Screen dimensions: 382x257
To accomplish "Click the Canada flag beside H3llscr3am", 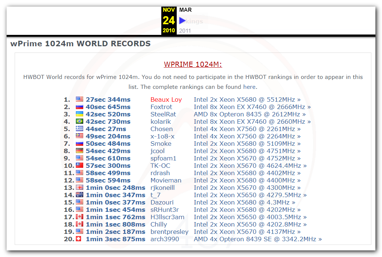I will [x=80, y=217].
